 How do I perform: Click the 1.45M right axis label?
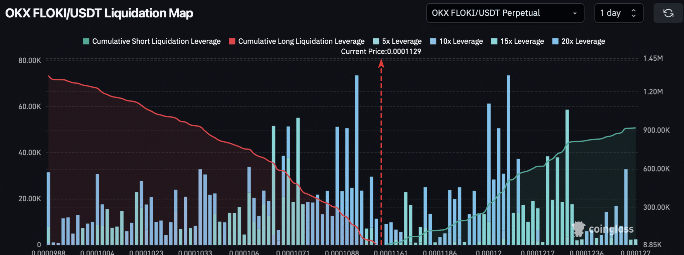click(x=653, y=58)
